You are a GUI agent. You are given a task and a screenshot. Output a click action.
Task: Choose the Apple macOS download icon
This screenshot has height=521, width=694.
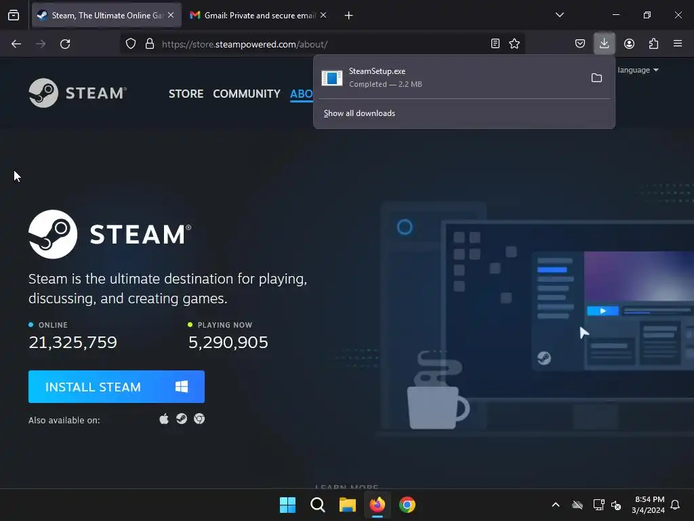[x=164, y=419]
